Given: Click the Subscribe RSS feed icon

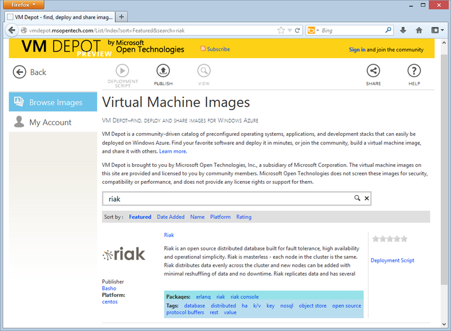Looking at the screenshot, I should [203, 48].
